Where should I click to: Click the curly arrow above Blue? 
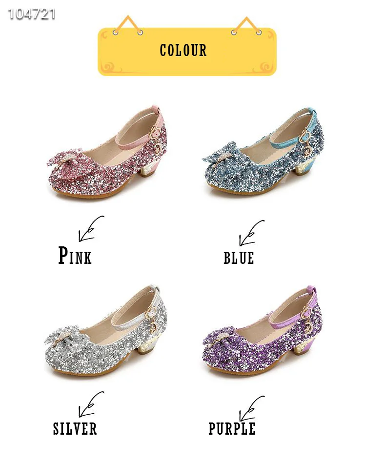point(252,233)
